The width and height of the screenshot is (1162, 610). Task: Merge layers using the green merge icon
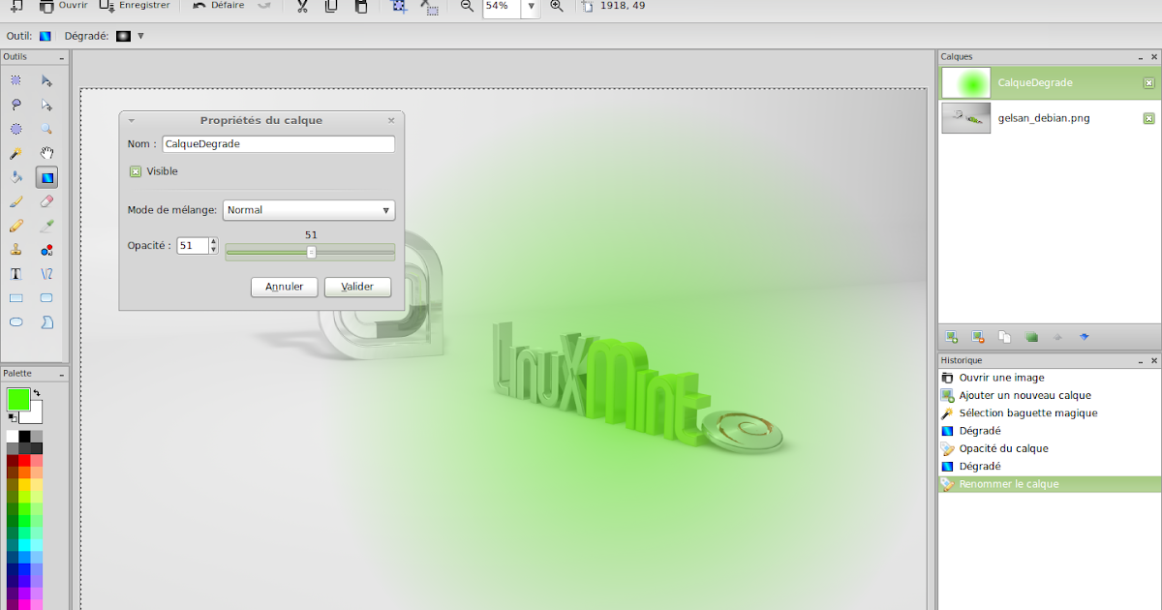point(1031,337)
